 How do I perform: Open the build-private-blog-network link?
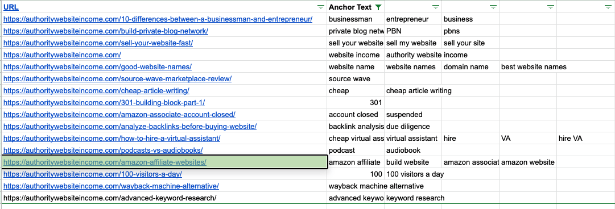(x=106, y=31)
